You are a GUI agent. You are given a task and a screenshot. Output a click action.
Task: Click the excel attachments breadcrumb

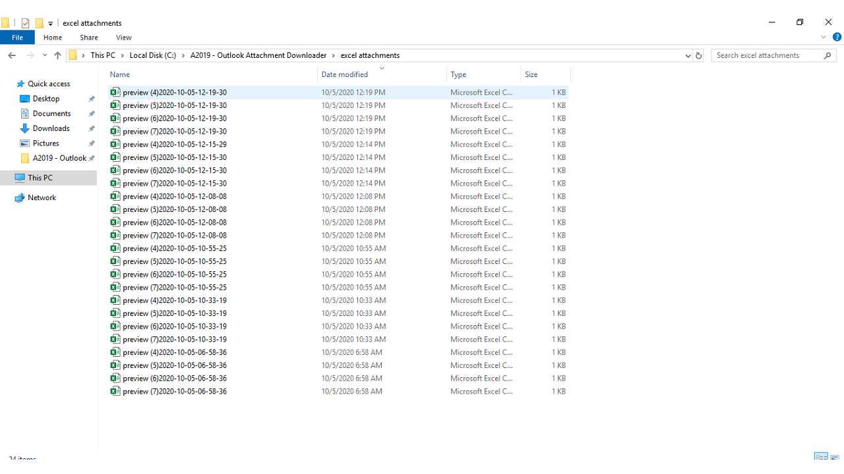[370, 55]
